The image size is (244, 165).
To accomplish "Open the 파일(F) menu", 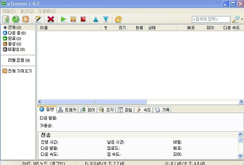I will 9,11.
